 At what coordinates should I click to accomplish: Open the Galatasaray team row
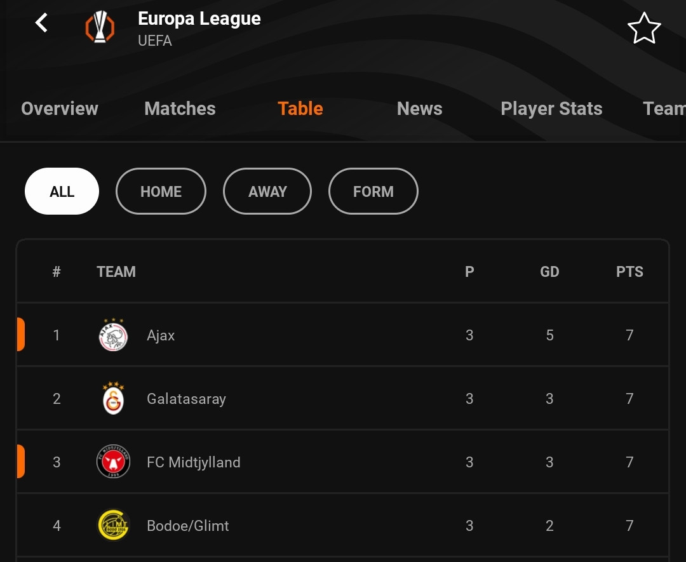pos(342,398)
